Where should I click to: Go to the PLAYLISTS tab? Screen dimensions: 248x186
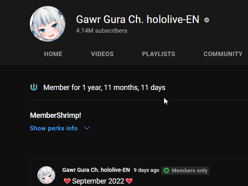[x=158, y=54]
